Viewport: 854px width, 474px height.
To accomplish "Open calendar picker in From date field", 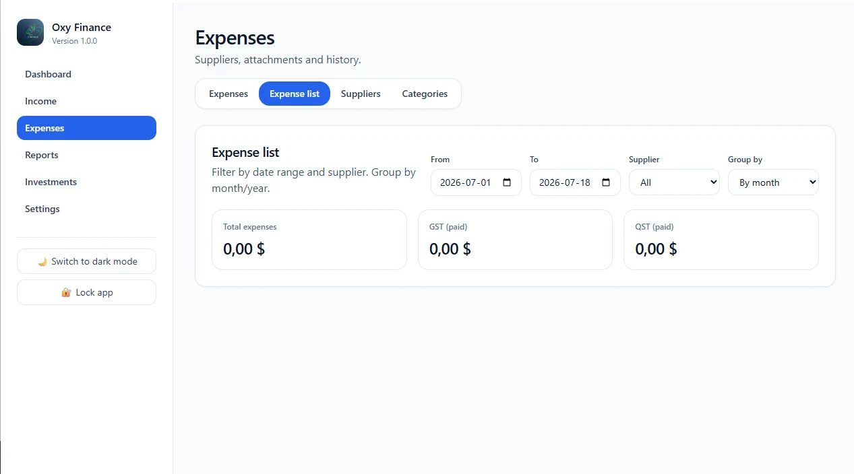I will 508,182.
